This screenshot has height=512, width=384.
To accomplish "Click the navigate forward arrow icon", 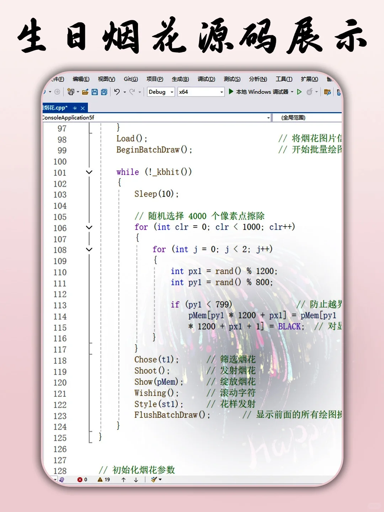I will coord(57,92).
